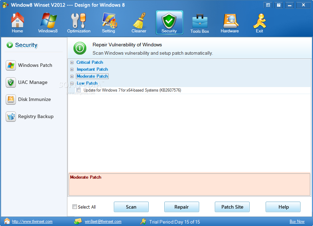
Task: Tick the Select All checkbox
Action: 75,207
